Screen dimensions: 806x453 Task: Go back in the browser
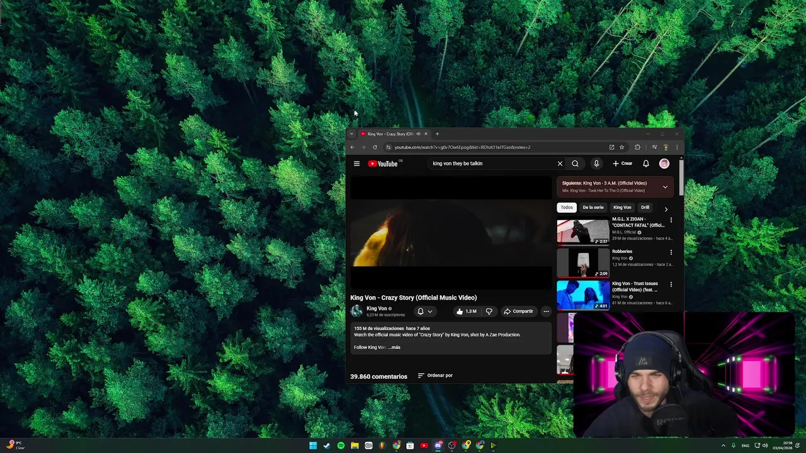coord(352,147)
